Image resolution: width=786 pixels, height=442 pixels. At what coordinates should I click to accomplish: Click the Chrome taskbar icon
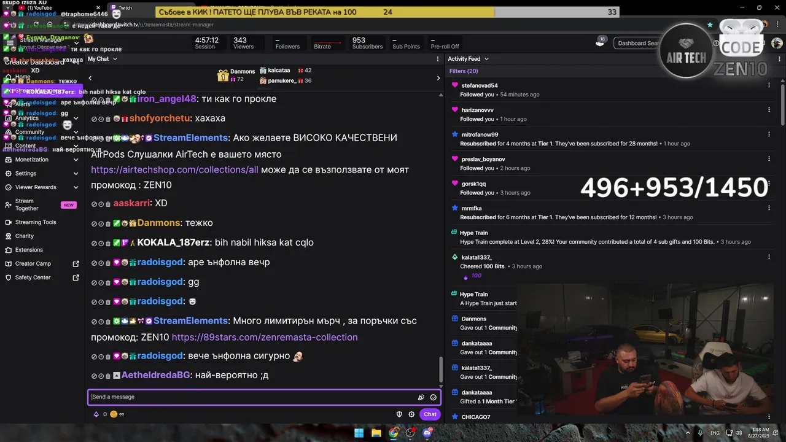point(394,433)
